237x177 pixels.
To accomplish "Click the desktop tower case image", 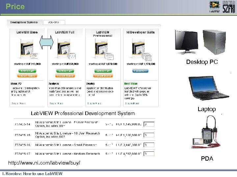I will (x=214, y=42).
